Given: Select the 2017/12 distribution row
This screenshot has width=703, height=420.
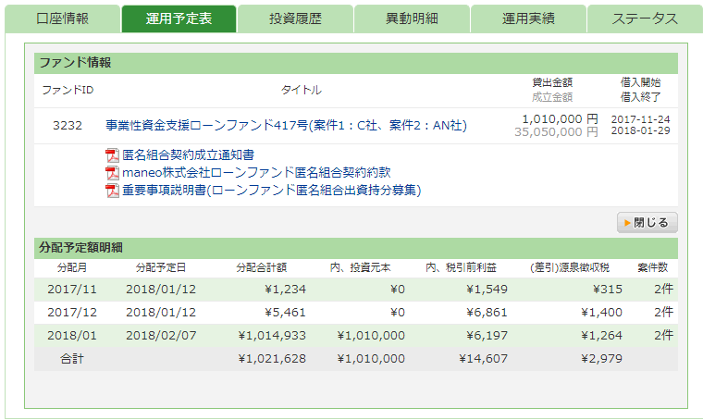Looking at the screenshot, I should 355,313.
